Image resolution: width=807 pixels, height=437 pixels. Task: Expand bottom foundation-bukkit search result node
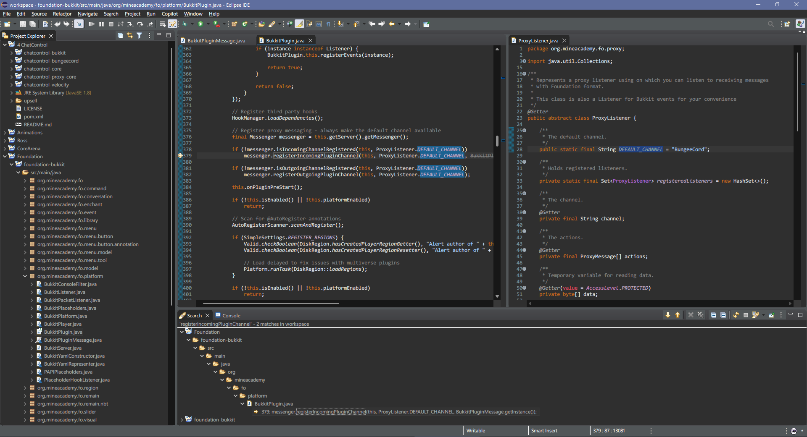[182, 420]
